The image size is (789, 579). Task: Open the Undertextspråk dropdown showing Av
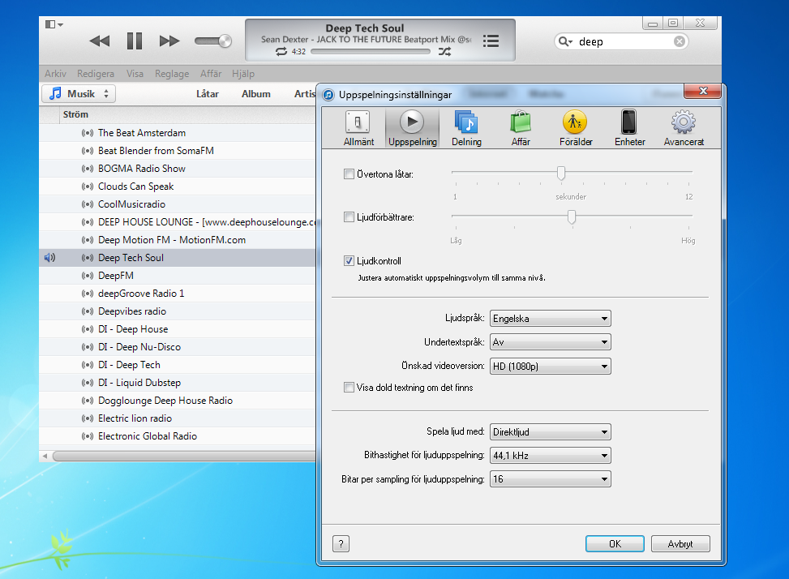click(x=551, y=342)
